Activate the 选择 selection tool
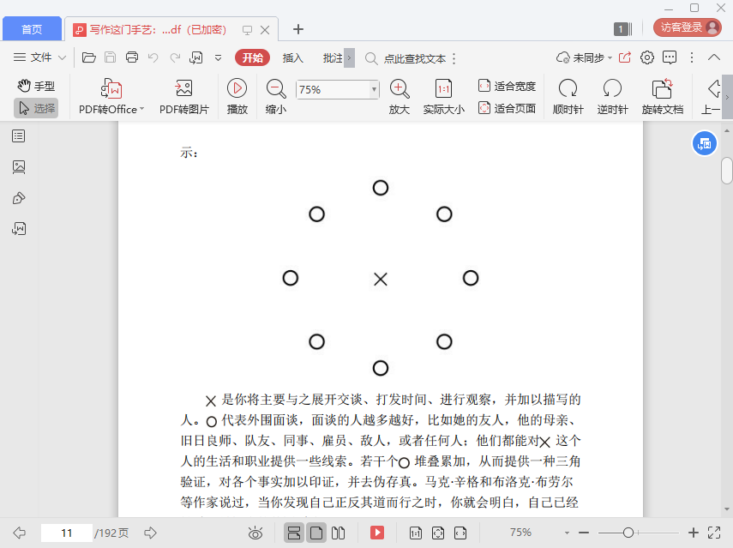733x548 pixels. click(x=37, y=108)
